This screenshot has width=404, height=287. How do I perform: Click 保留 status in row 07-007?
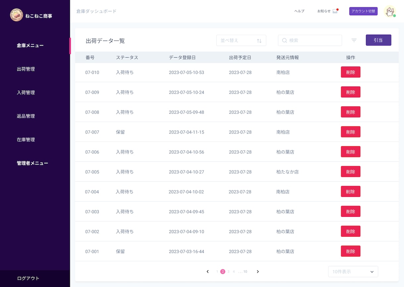click(120, 132)
